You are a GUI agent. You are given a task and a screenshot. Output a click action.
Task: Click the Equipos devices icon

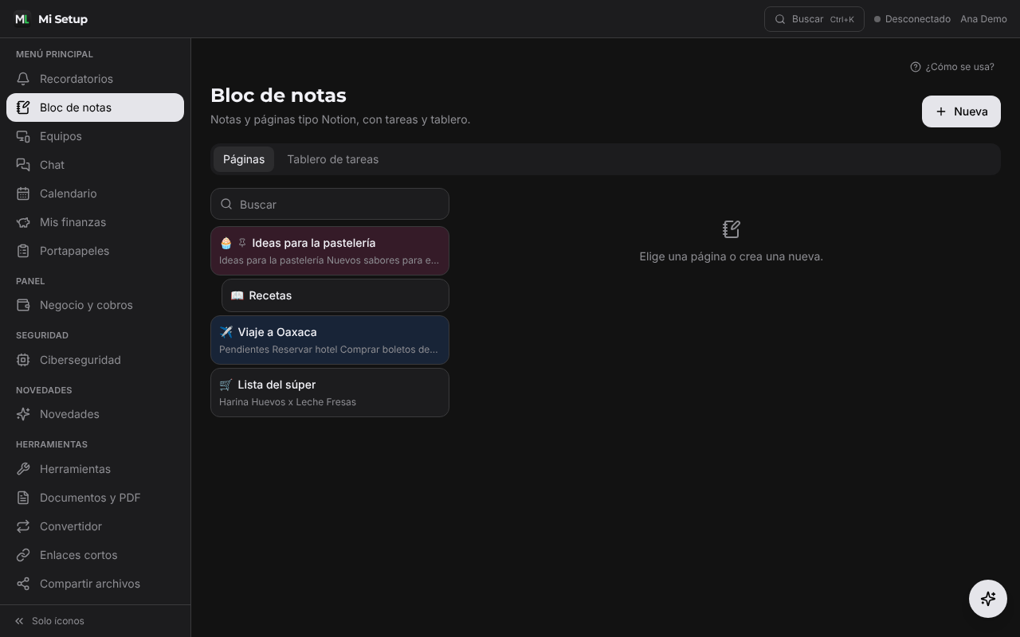[x=23, y=136]
